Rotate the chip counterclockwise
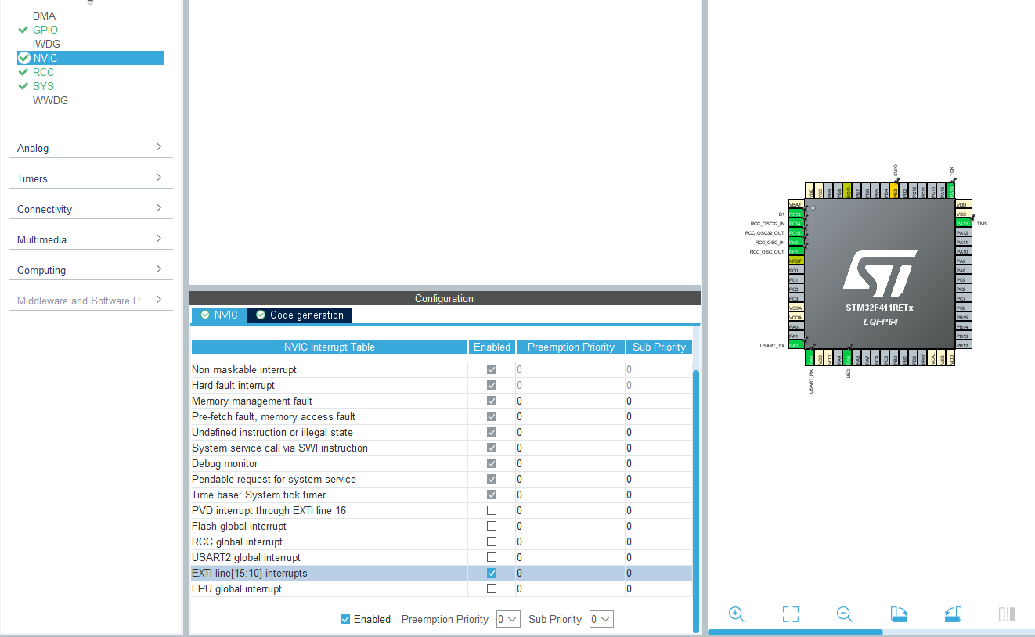Viewport: 1035px width, 637px height. [952, 614]
